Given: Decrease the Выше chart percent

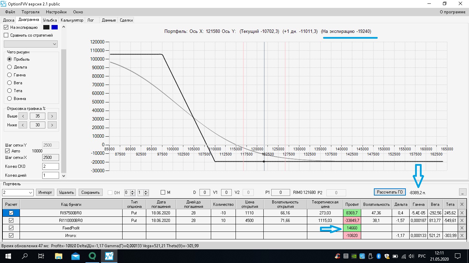Looking at the screenshot, I should (x=23, y=116).
